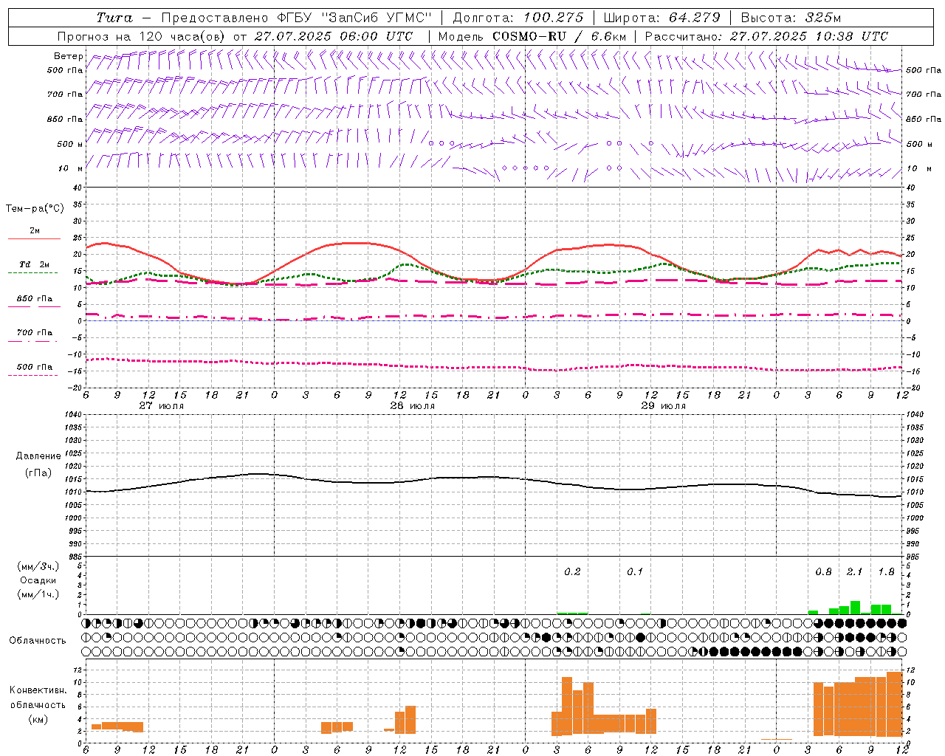945x756 pixels.
Task: Click the forecast start "27.07.2025 06:00 UTC"
Action: tap(333, 36)
